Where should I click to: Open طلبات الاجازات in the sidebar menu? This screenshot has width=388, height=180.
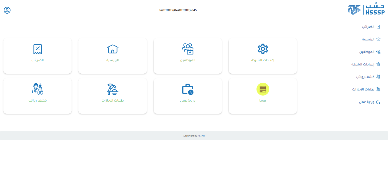tap(364, 89)
